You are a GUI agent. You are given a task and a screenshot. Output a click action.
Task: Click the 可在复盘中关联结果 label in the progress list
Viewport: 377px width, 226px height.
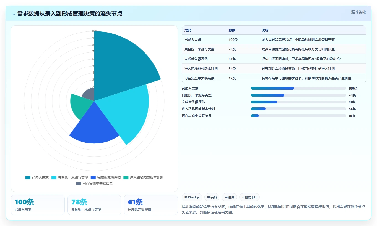coord(197,116)
